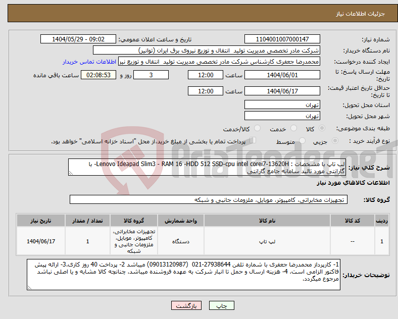Click the جزئیات اطلاعات نیاز page header

(361, 14)
